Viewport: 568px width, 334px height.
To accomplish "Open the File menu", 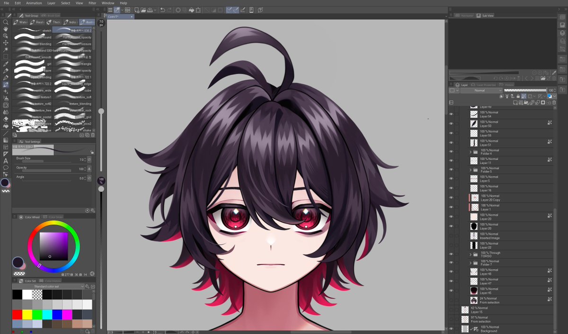I will (6, 3).
